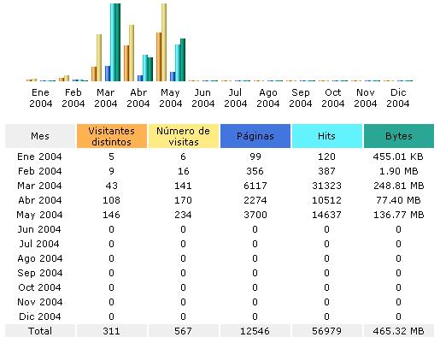Select the Total row label
Viewport: 440px width, 343px height.
(x=40, y=331)
